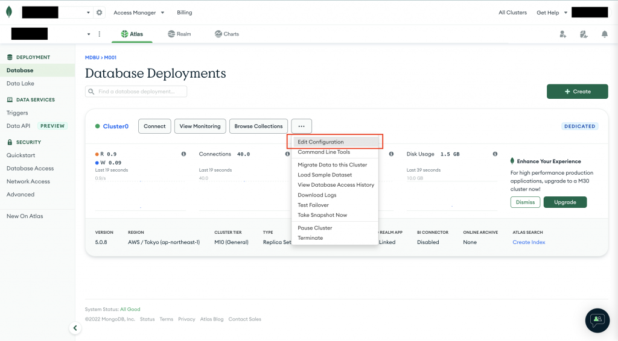
Task: Click the Upgrade button
Action: point(565,202)
